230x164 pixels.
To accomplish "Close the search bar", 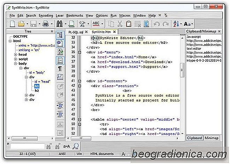I will [x=8, y=144].
